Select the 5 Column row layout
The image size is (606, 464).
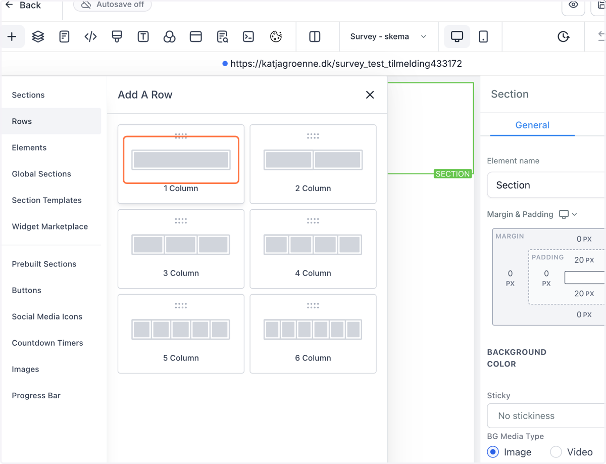(x=181, y=334)
